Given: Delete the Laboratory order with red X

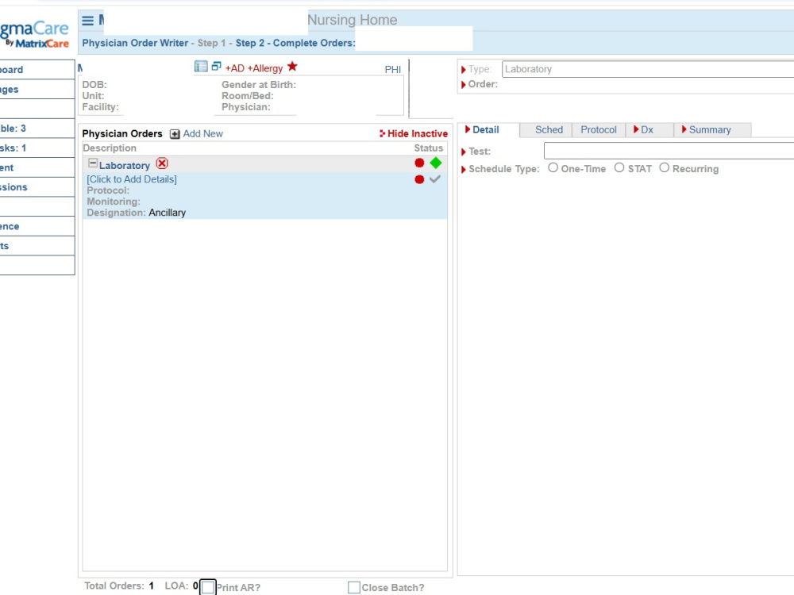Looking at the screenshot, I should point(162,163).
